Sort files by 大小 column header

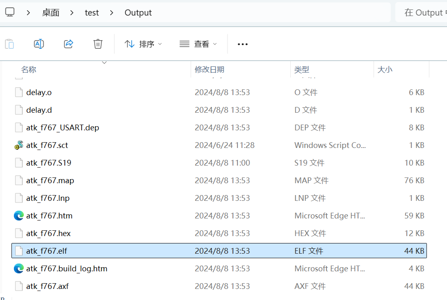click(x=385, y=70)
